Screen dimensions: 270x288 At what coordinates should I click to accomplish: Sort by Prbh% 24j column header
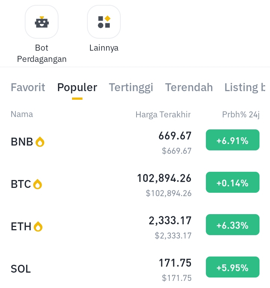pos(241,115)
